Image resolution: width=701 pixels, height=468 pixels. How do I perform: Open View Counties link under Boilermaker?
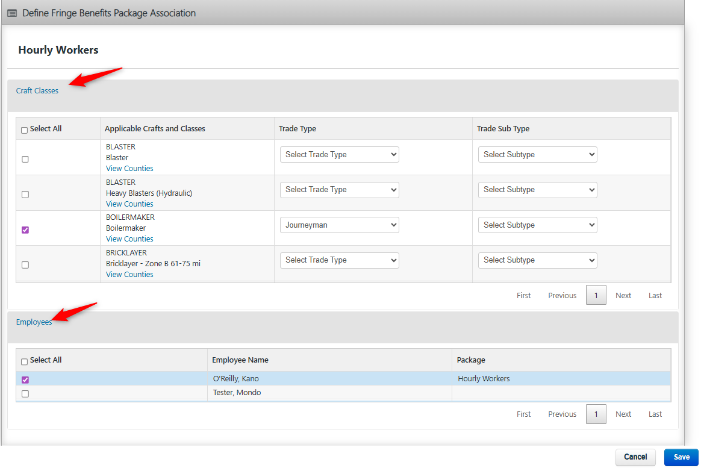point(129,239)
